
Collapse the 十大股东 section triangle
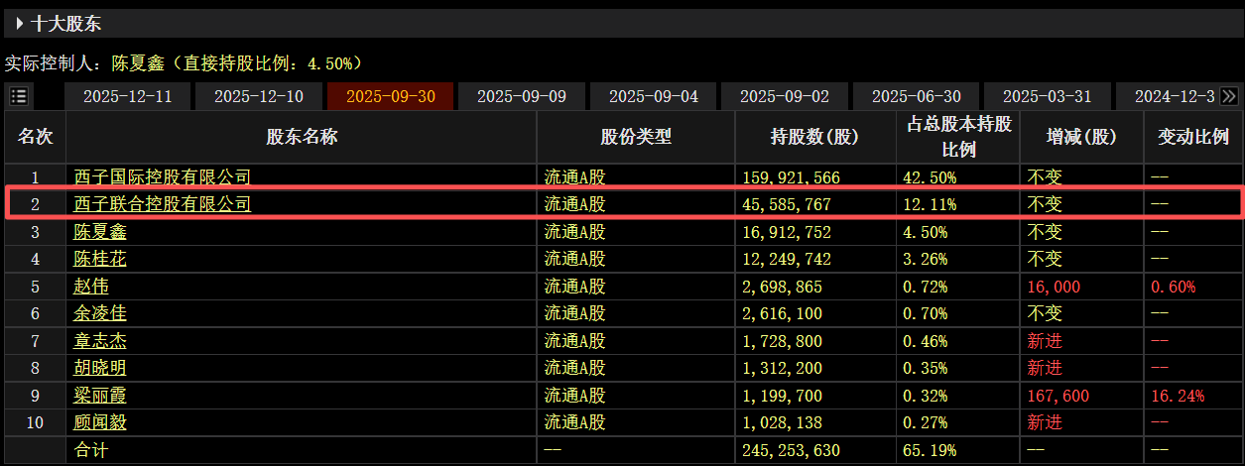click(x=19, y=23)
